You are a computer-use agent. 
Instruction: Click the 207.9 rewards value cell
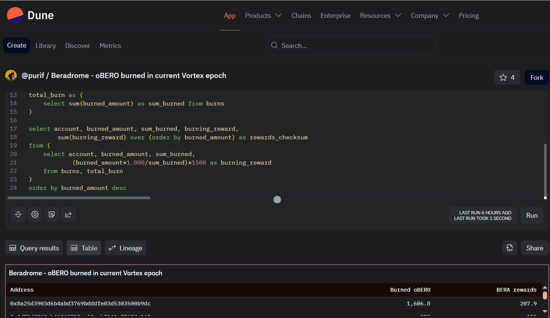[x=528, y=304]
